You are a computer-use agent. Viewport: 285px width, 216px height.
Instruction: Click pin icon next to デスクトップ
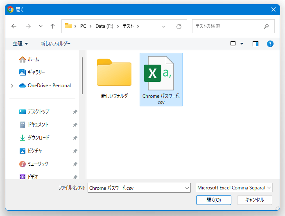point(75,112)
